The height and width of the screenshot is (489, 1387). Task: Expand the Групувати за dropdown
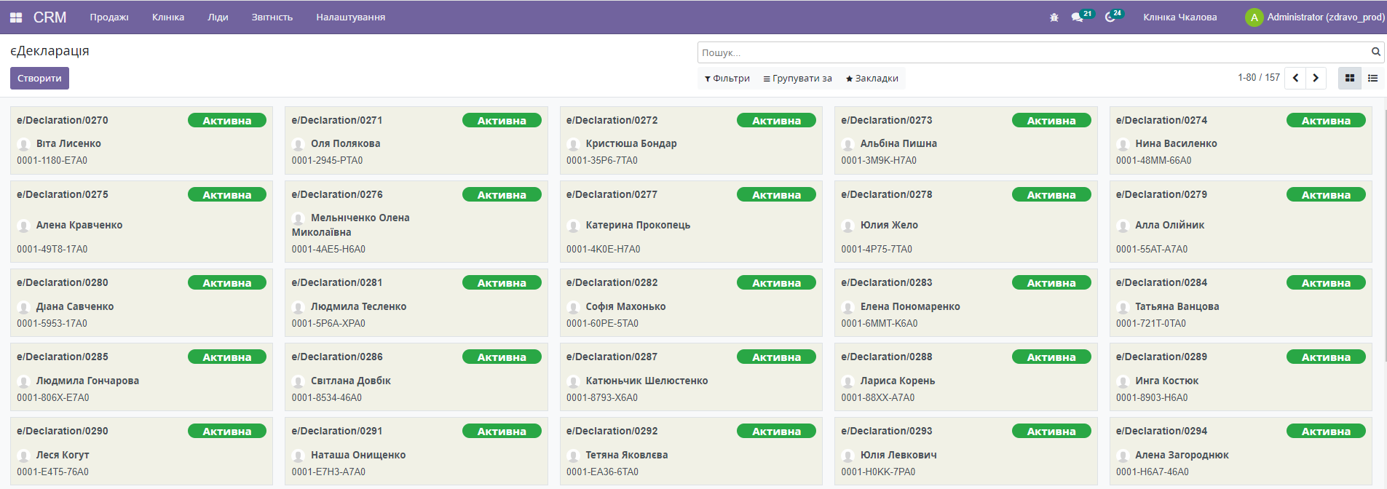(x=797, y=79)
